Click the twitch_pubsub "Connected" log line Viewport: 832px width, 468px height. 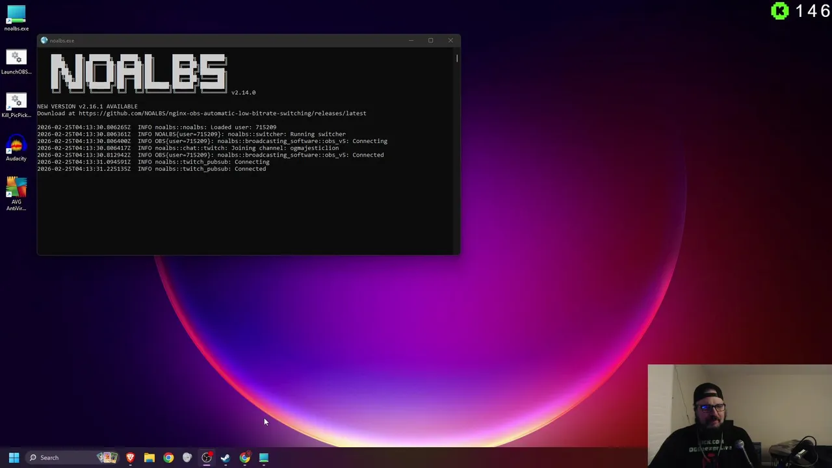(151, 169)
